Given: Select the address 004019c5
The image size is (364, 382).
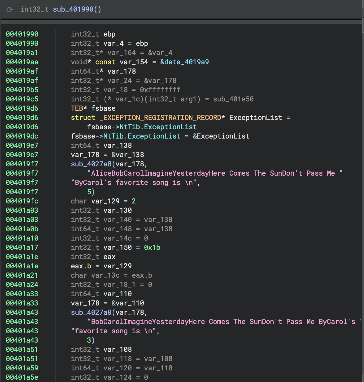Looking at the screenshot, I should (x=22, y=99).
